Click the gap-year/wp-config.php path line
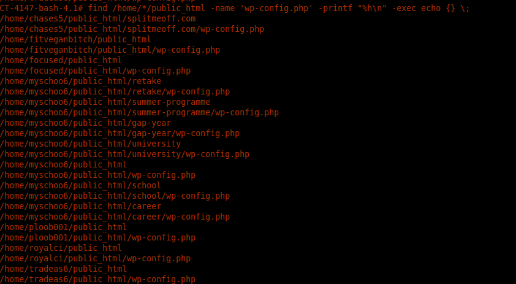The image size is (516, 284). tap(120, 133)
